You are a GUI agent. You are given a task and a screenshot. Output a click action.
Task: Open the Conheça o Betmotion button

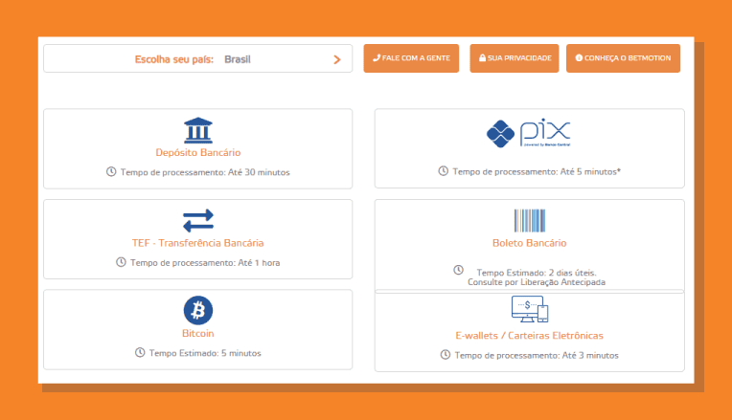tap(623, 58)
